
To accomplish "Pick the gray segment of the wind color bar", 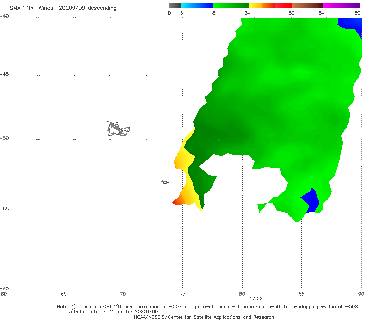I will (x=175, y=6).
